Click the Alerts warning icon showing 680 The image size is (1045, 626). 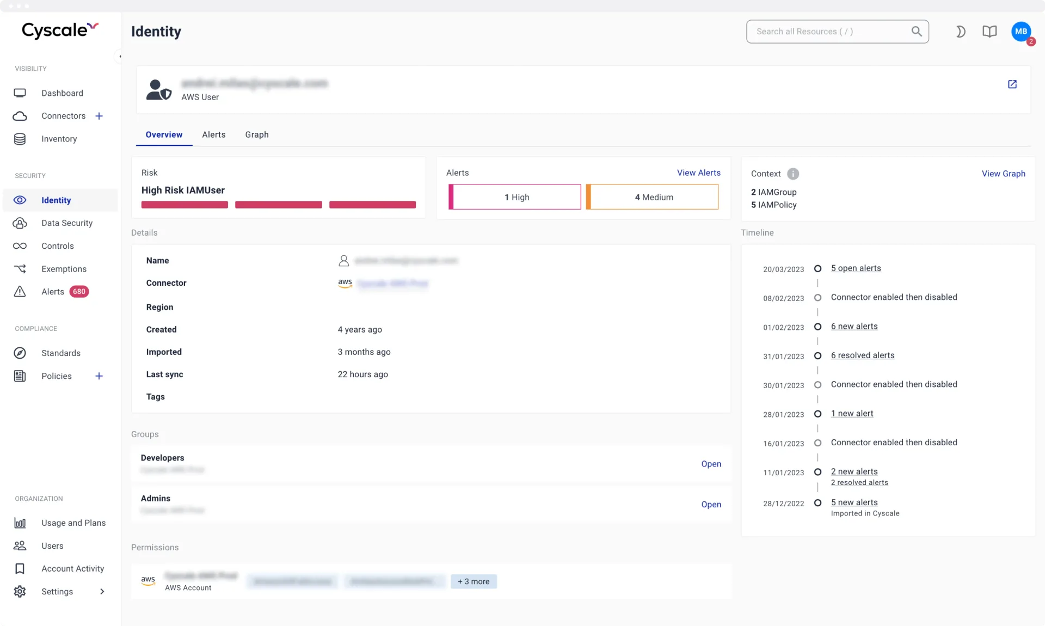20,292
